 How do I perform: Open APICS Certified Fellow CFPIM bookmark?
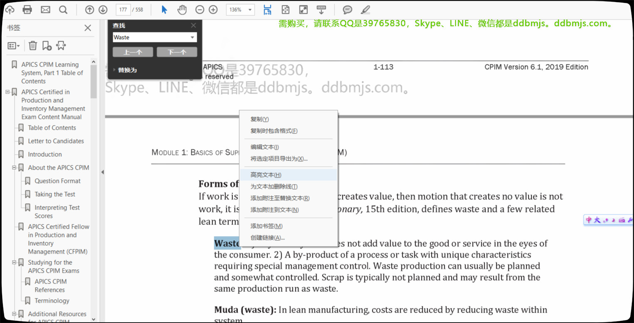click(x=59, y=239)
